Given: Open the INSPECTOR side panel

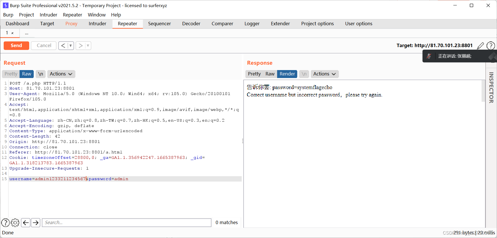Looking at the screenshot, I should pyautogui.click(x=491, y=87).
